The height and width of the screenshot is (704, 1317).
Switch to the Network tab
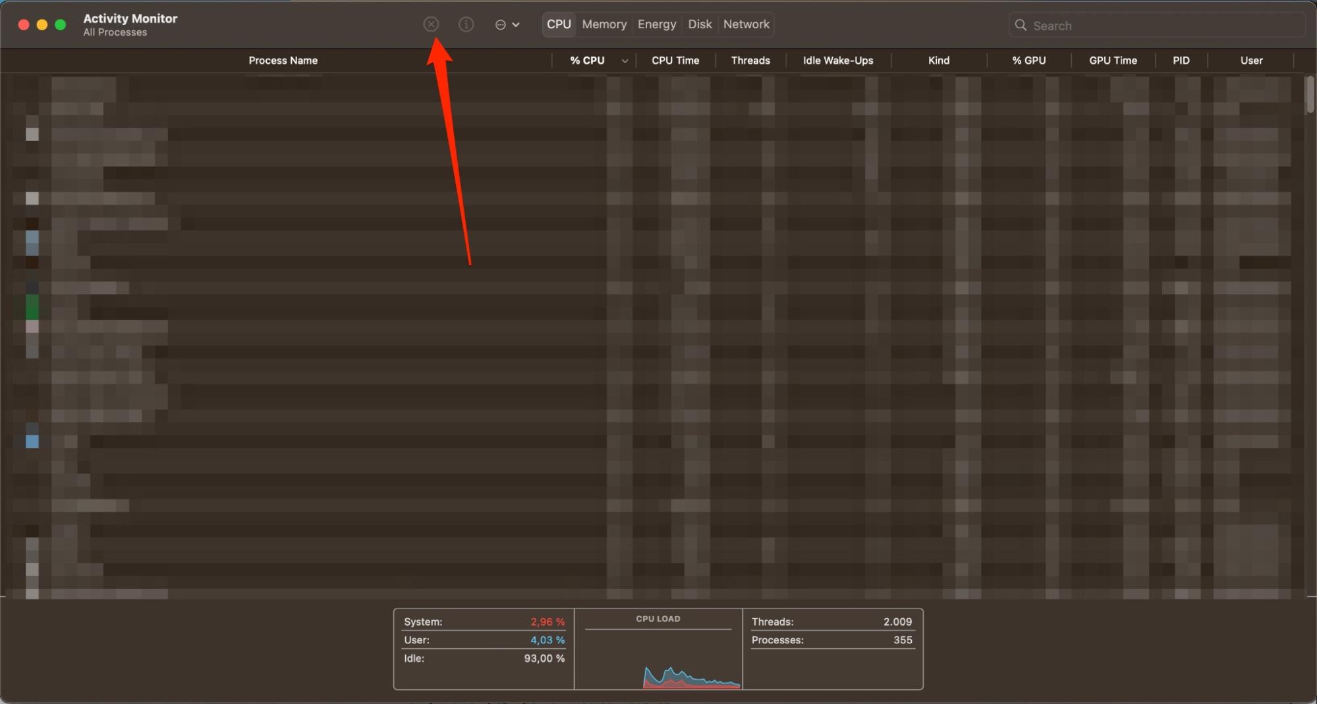746,24
